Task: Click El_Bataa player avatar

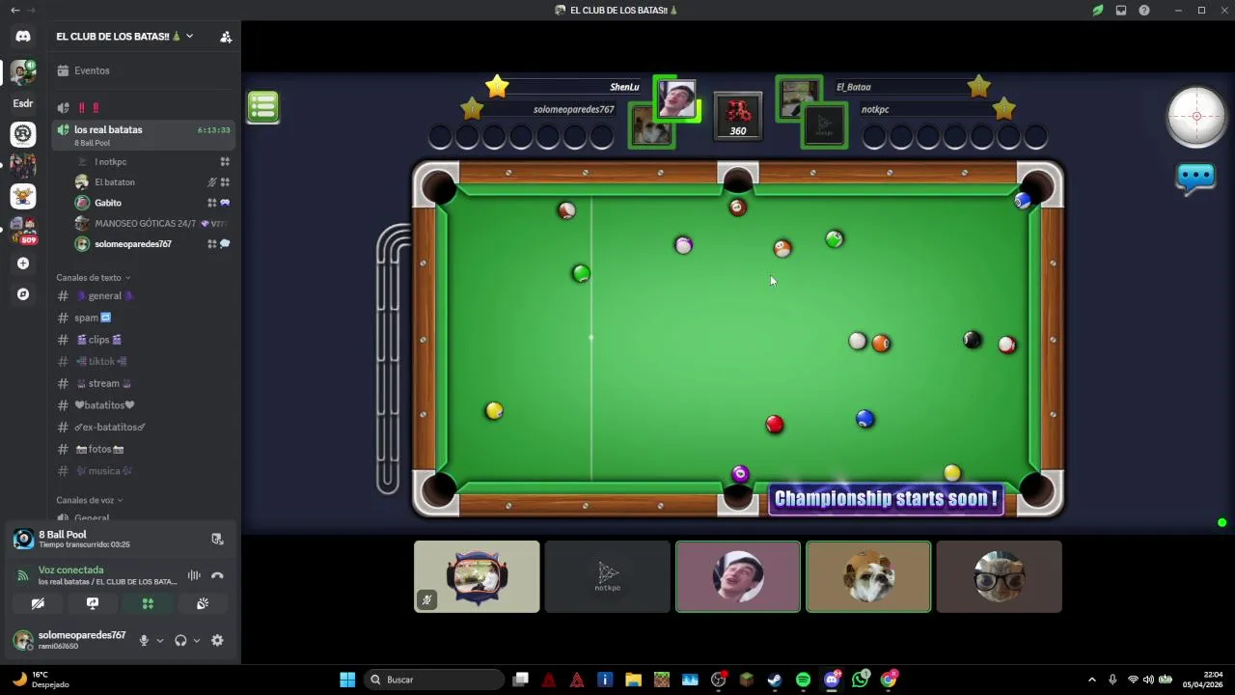Action: [x=799, y=98]
